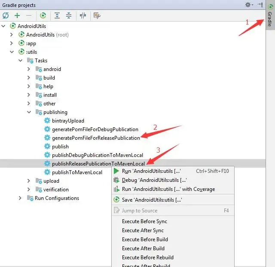
Task: Open Gradle settings via wrench icon
Action: [x=97, y=15]
